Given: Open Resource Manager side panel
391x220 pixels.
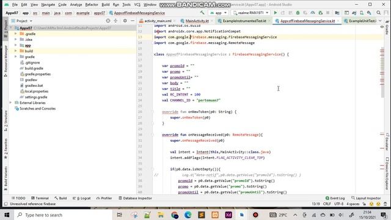Looking at the screenshot, I should point(5,61).
